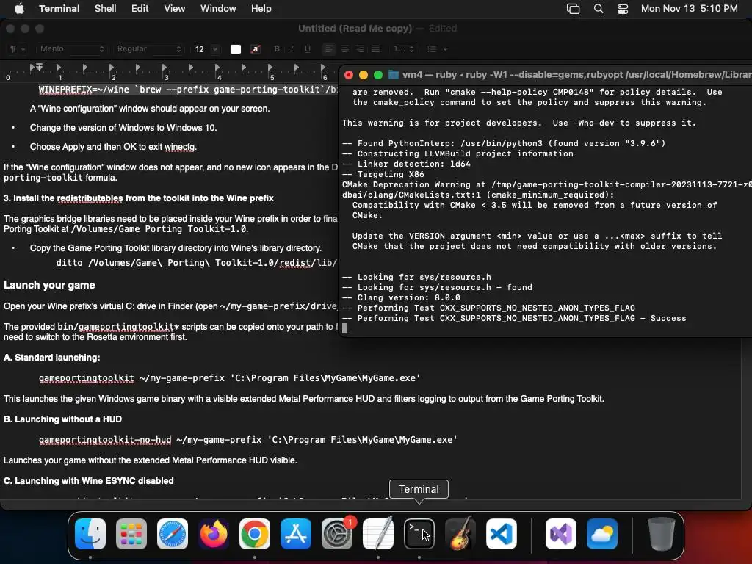
Task: Click 'Change the version of Windows to Windows 10.'
Action: [123, 128]
